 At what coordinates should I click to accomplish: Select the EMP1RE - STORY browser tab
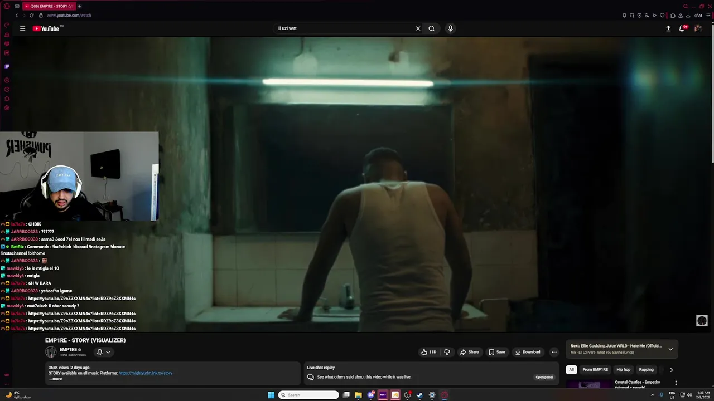(49, 6)
